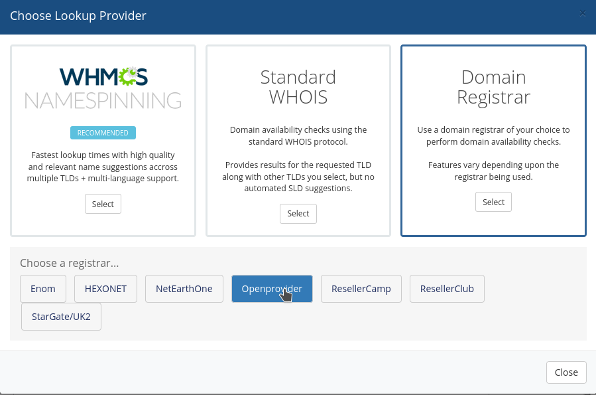Select the WHMCS Namespinning lookup provider
This screenshot has height=395, width=596.
tap(103, 204)
